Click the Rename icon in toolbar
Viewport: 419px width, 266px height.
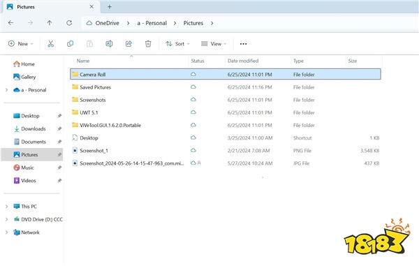[109, 43]
